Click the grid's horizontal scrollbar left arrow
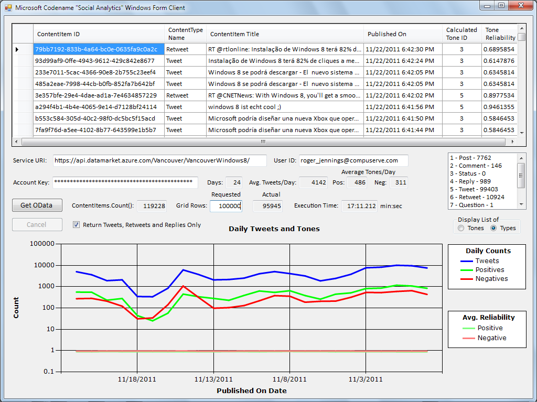 tap(16, 142)
